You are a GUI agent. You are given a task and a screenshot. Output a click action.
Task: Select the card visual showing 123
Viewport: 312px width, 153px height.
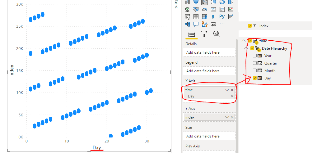tap(213, 9)
